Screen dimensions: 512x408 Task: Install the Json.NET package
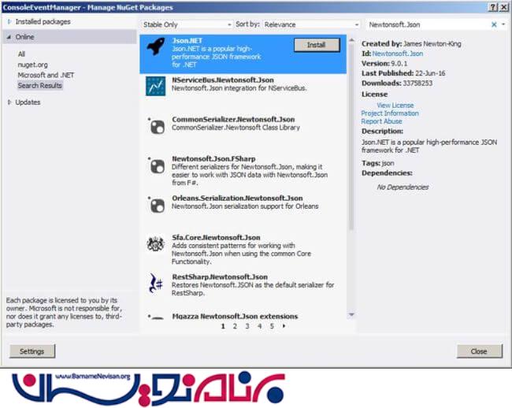(x=316, y=45)
